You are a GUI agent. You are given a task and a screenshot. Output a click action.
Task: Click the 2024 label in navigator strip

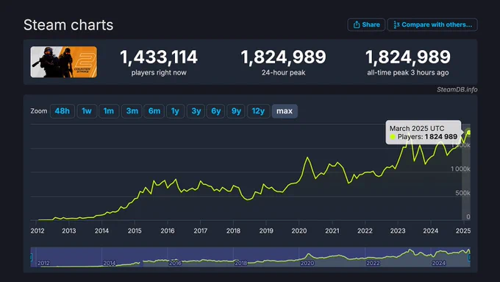pyautogui.click(x=438, y=263)
